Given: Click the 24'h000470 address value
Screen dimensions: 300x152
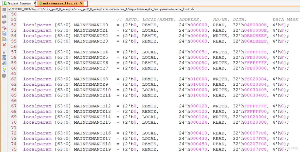Looking at the screenshot, I should click(193, 149).
